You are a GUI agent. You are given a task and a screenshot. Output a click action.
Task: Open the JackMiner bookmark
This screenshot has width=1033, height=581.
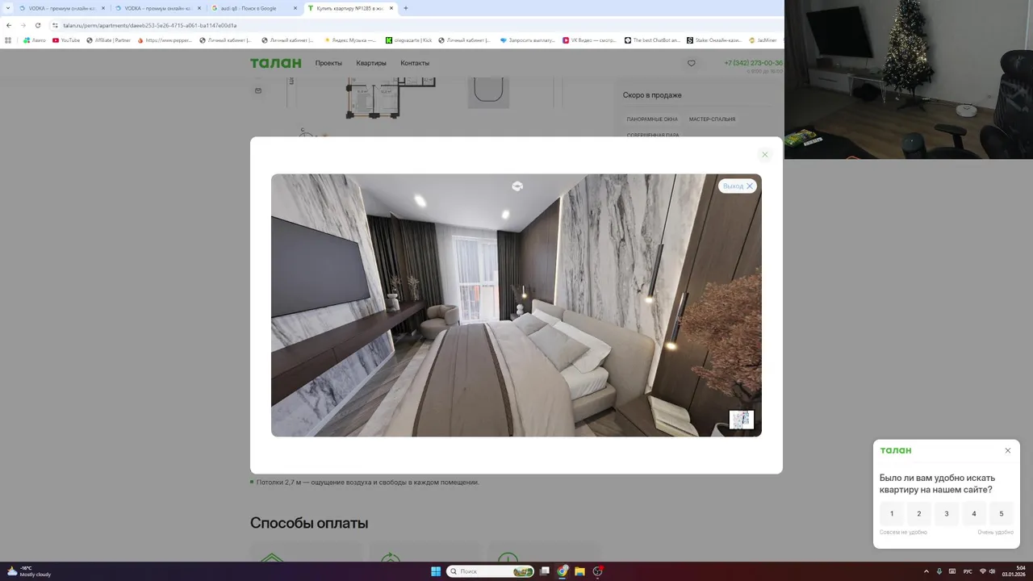[x=763, y=40]
